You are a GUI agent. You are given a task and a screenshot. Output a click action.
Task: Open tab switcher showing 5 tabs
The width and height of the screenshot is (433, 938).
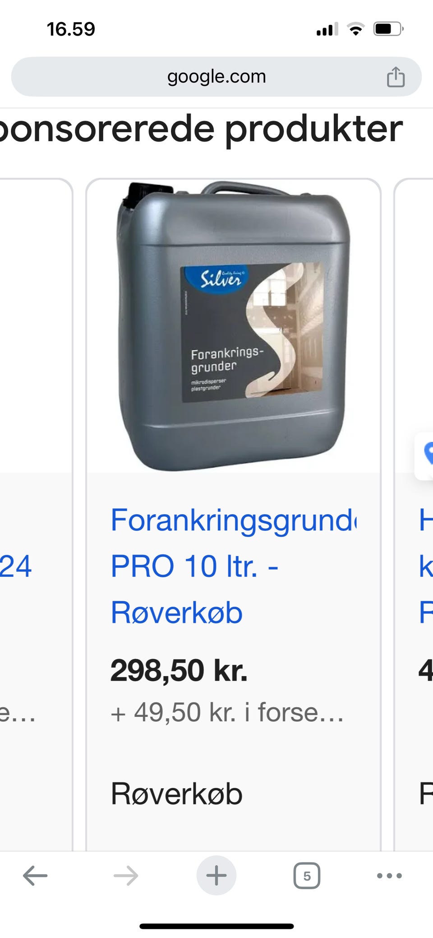point(307,876)
